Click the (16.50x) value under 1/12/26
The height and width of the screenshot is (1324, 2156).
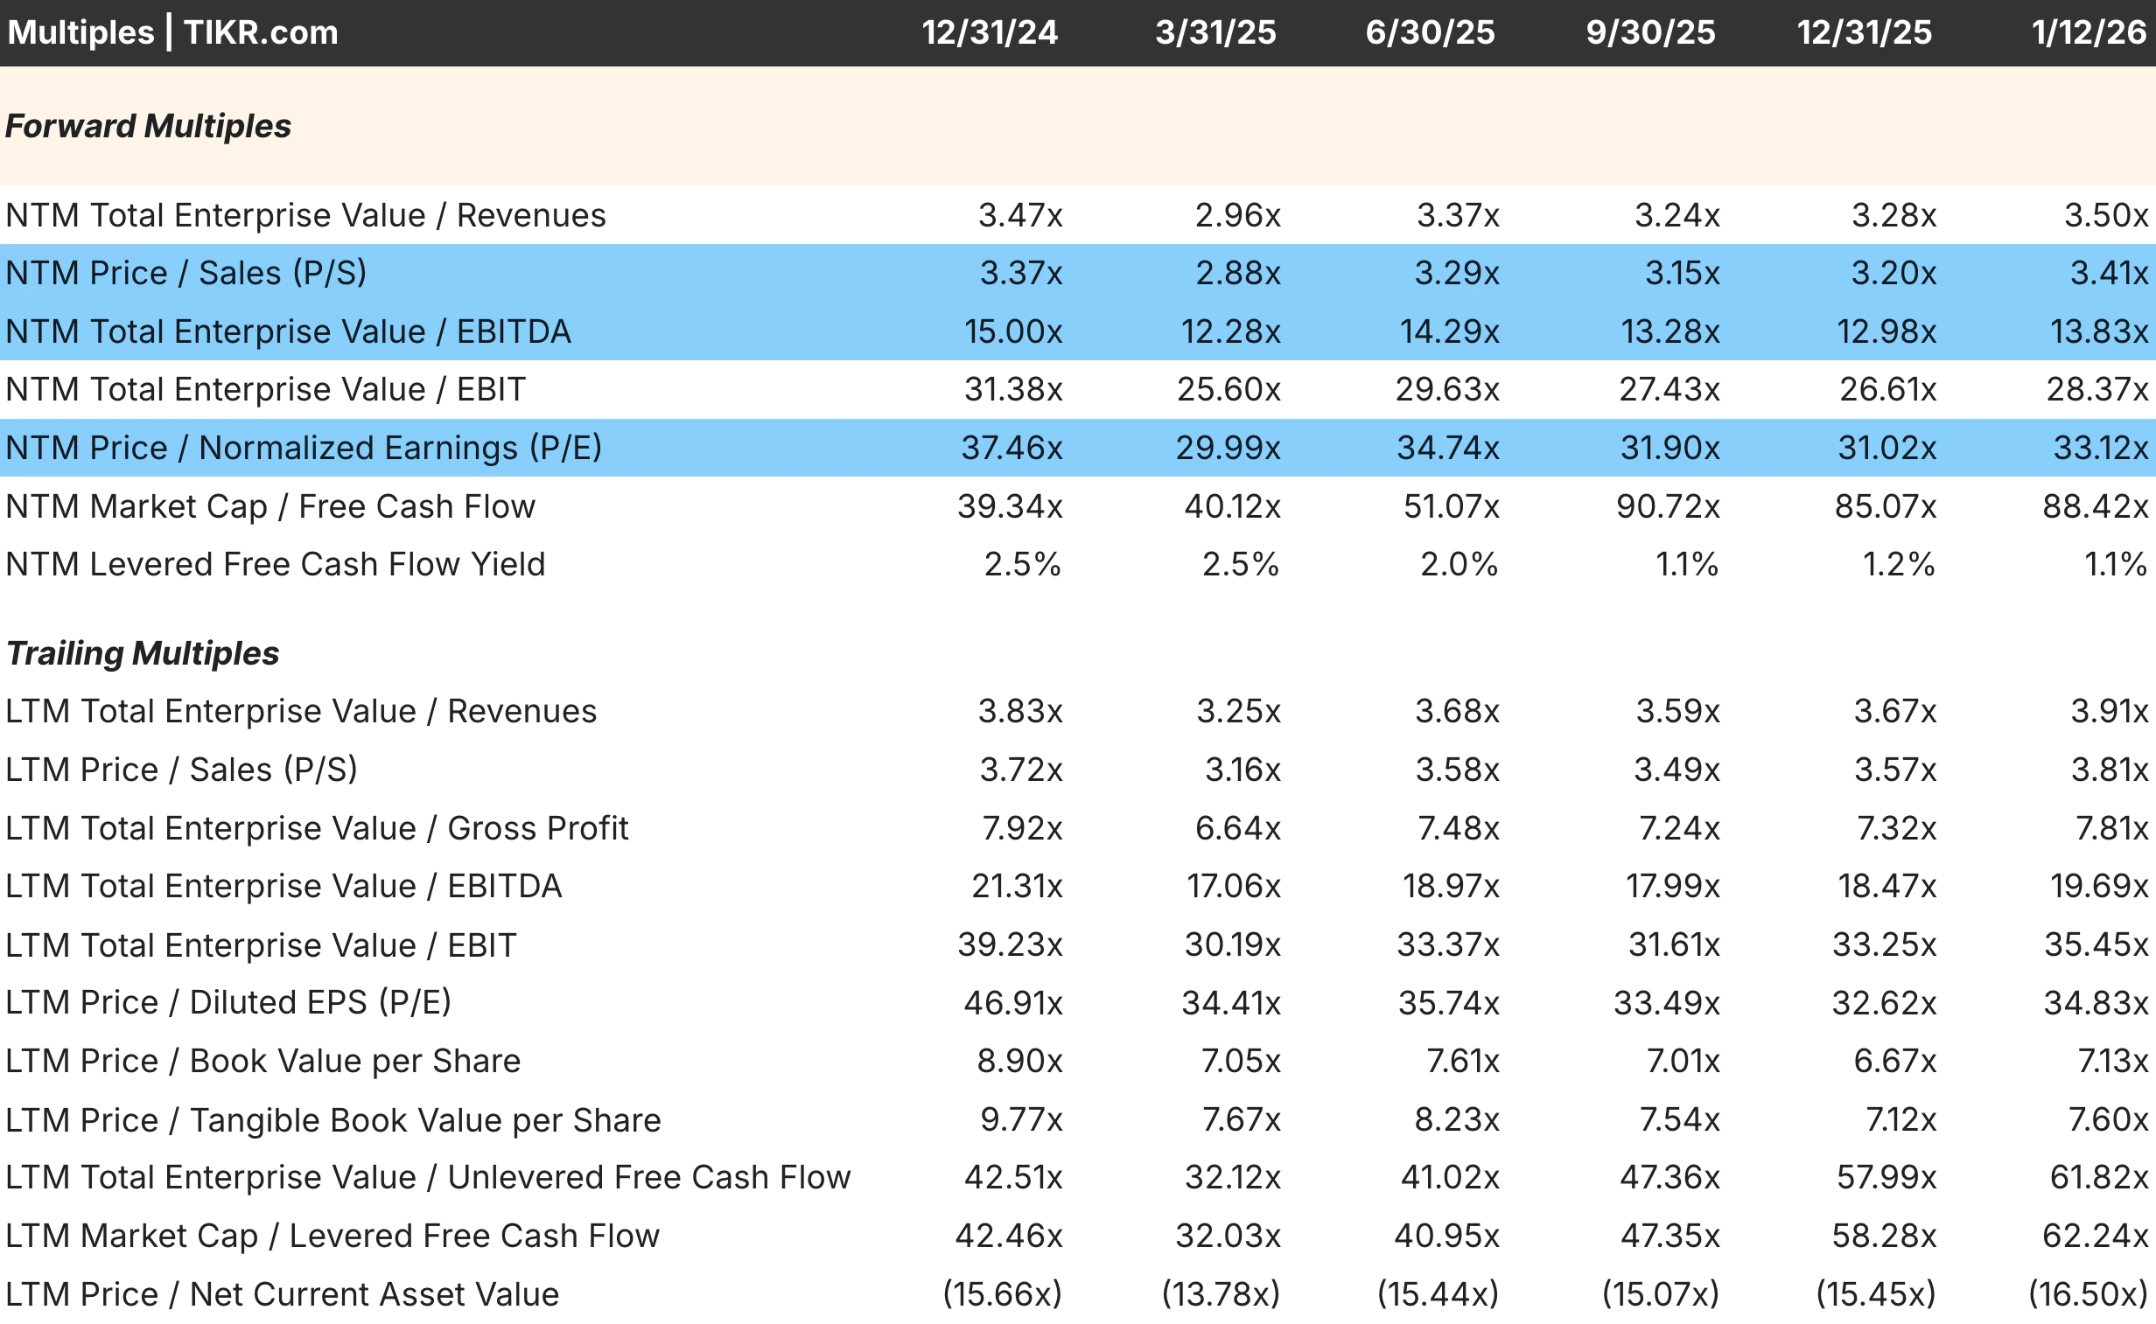click(2088, 1294)
